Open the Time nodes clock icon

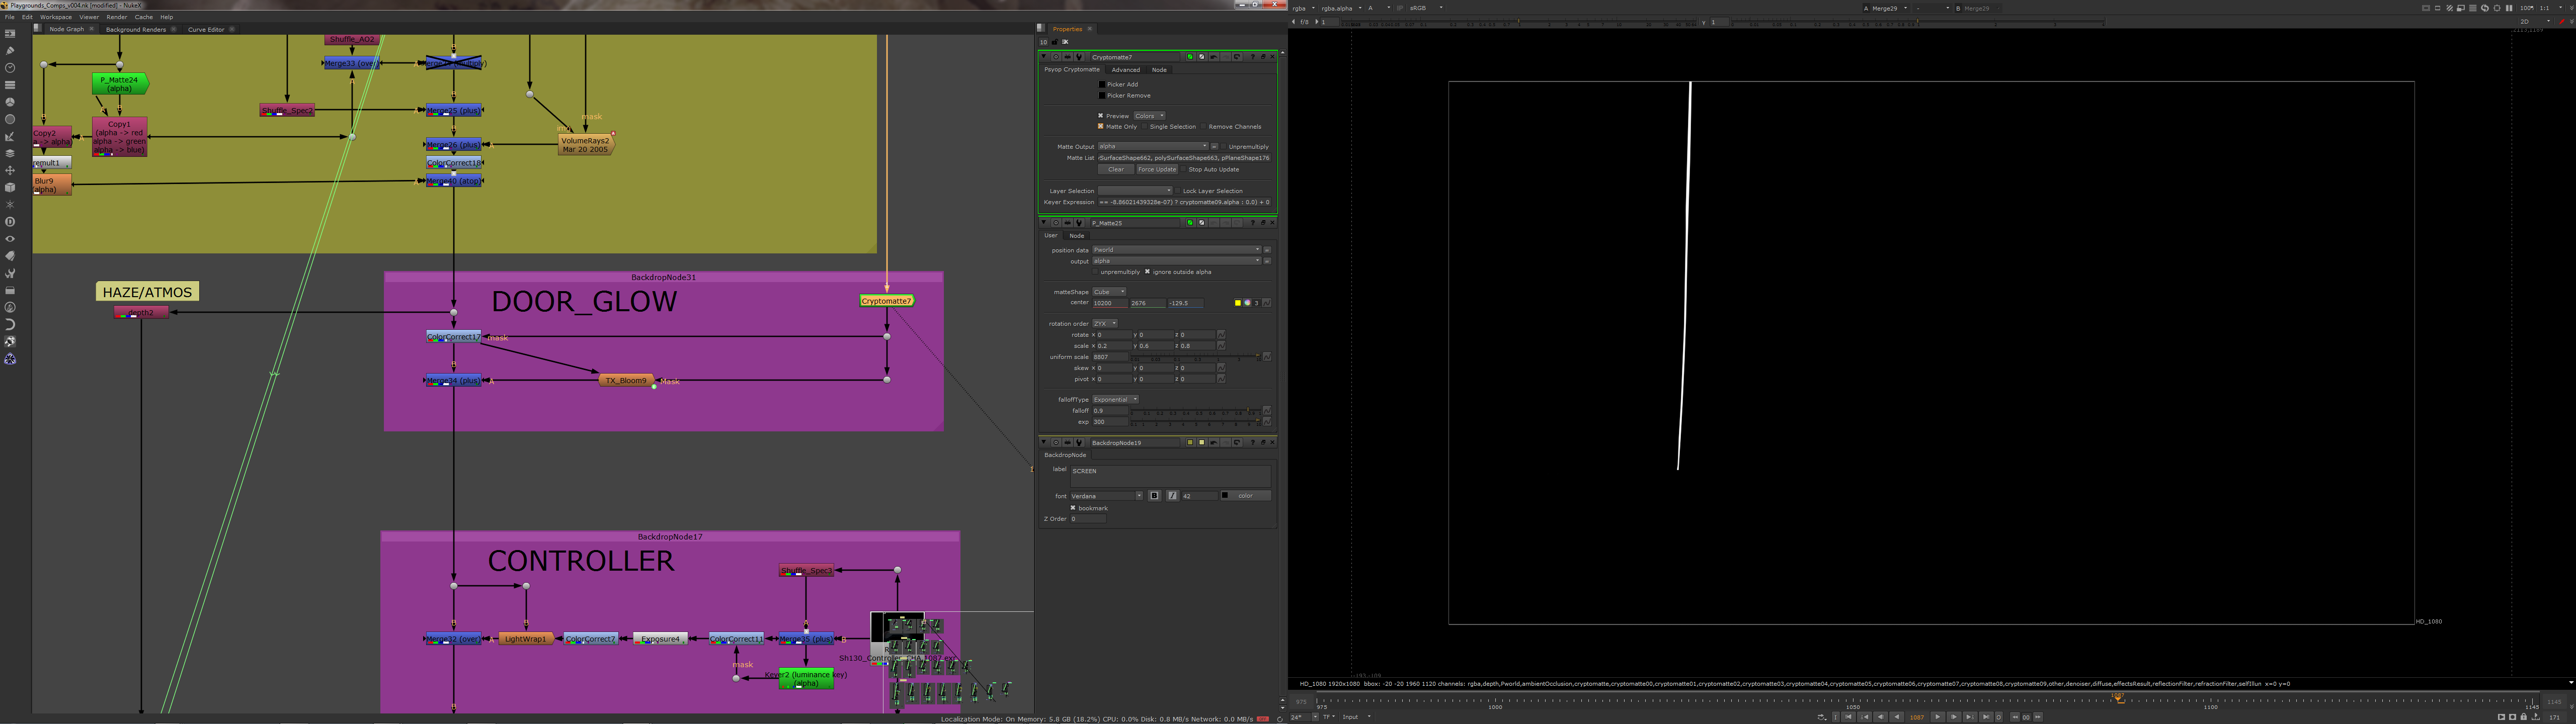10,67
